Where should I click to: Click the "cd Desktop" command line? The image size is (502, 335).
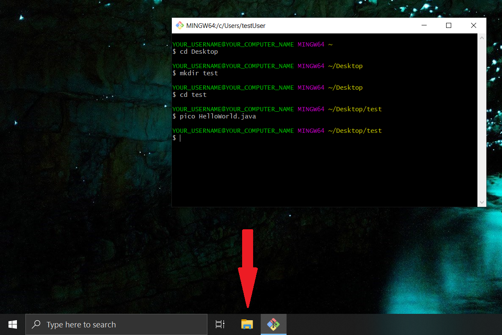[199, 52]
